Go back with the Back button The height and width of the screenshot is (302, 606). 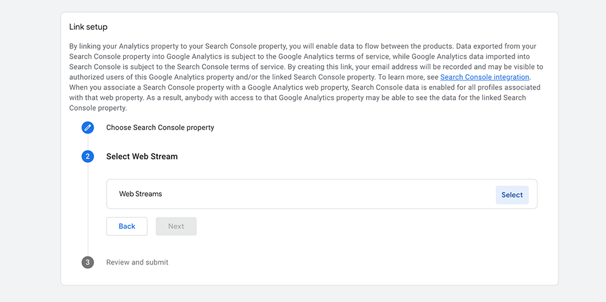point(127,226)
